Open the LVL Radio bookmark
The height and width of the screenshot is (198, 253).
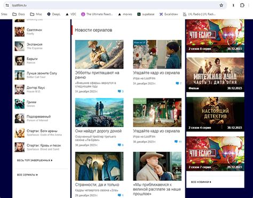tap(199, 14)
